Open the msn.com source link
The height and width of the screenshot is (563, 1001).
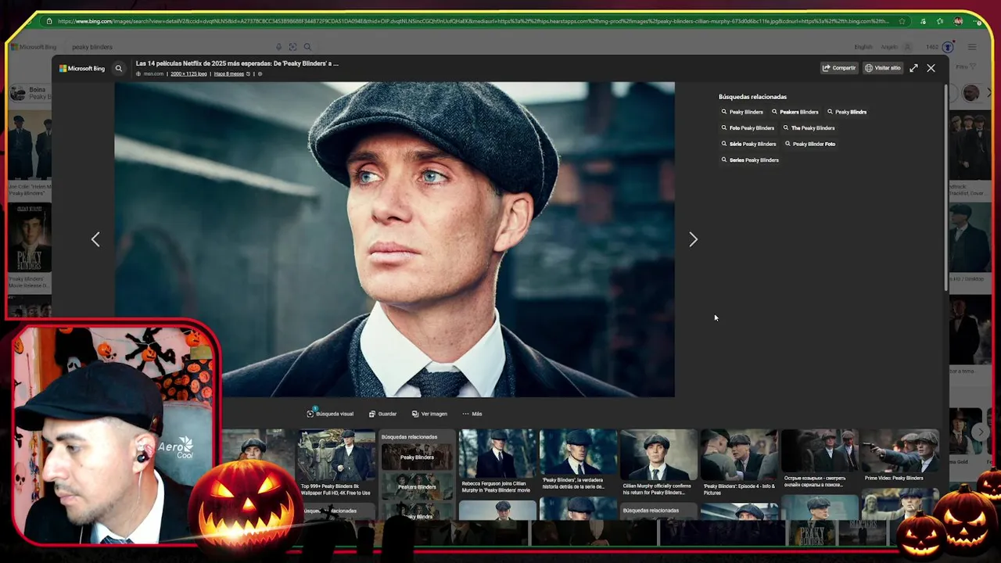coord(153,74)
